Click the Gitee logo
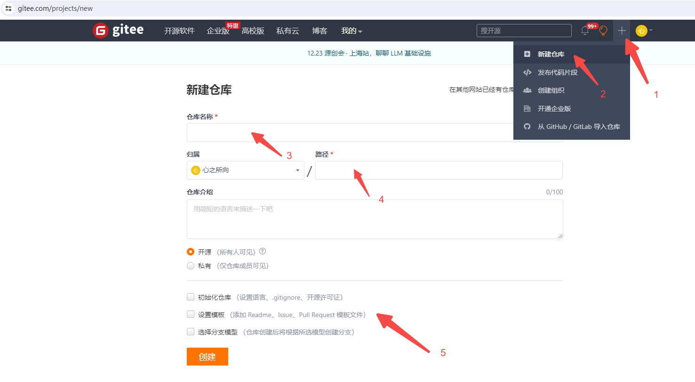The image size is (695, 382). [118, 31]
